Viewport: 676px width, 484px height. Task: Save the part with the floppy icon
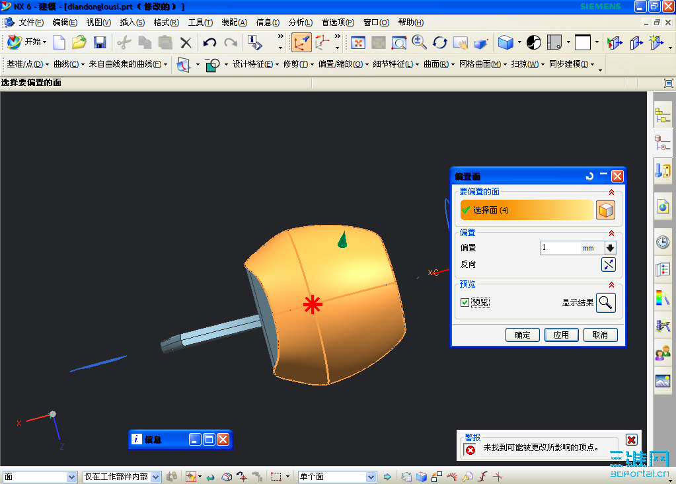pyautogui.click(x=100, y=42)
